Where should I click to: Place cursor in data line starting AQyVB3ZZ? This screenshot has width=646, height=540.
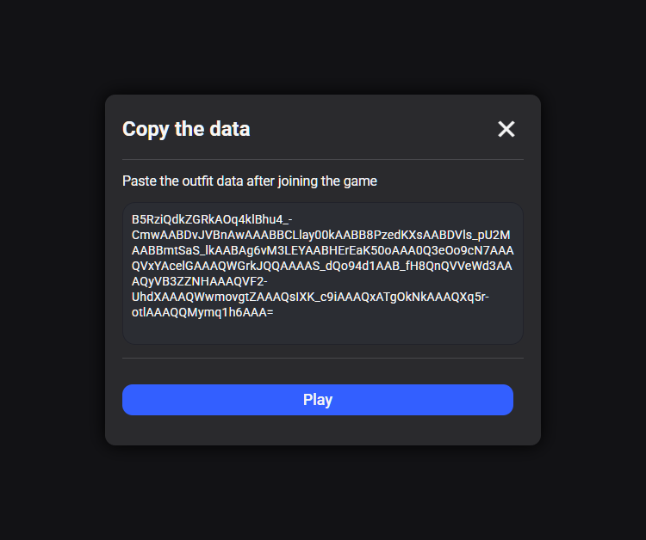(200, 281)
